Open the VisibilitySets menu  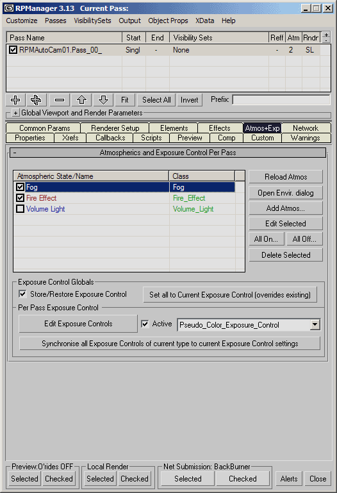pos(93,21)
